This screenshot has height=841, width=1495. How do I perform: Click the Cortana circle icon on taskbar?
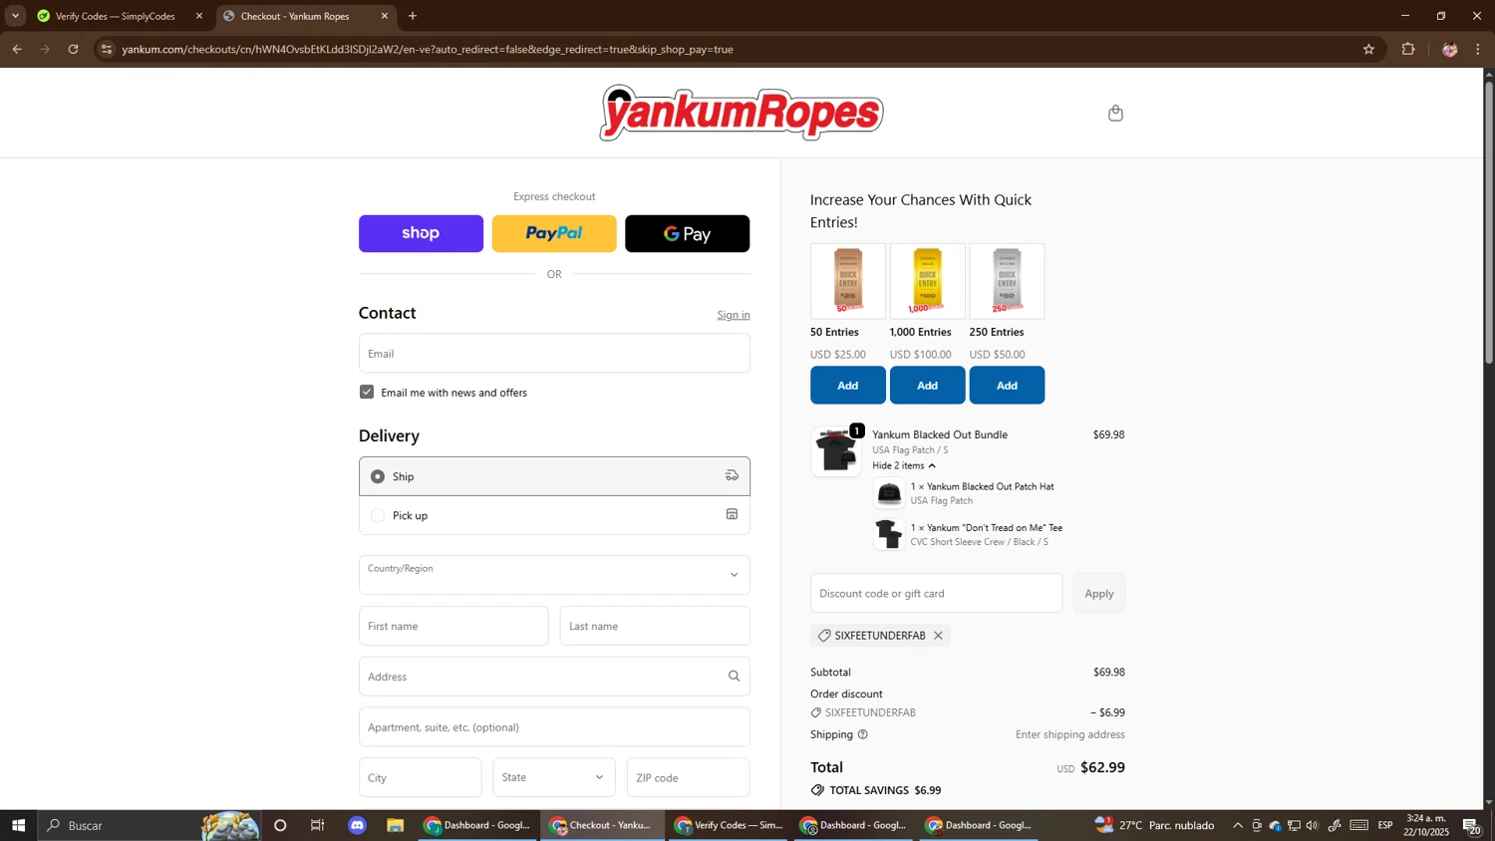point(280,825)
